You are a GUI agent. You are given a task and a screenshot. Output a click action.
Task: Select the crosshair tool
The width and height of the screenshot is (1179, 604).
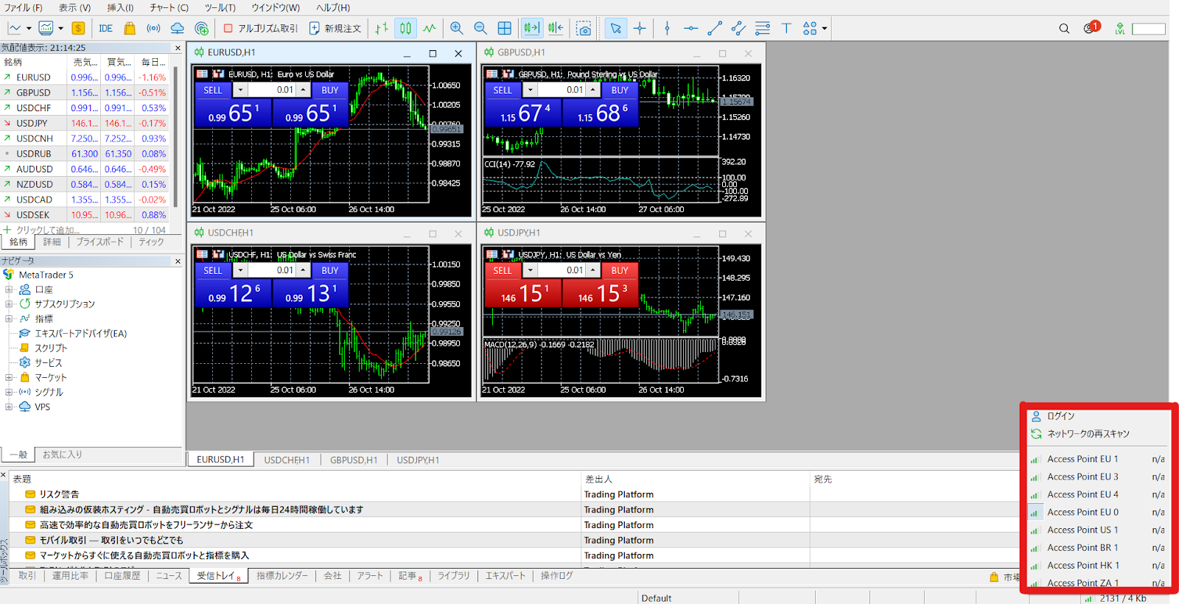(640, 28)
